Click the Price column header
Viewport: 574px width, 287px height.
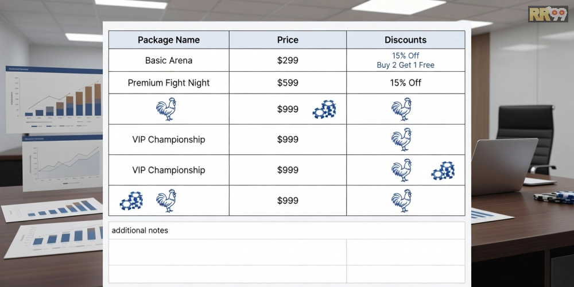point(288,40)
